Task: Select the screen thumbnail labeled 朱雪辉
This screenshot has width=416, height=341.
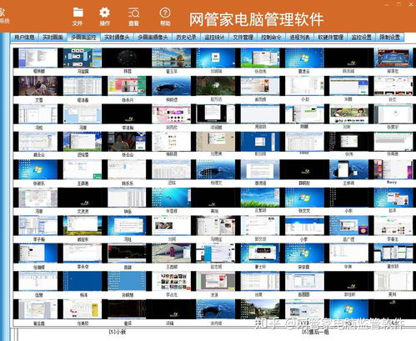Action: [172, 198]
